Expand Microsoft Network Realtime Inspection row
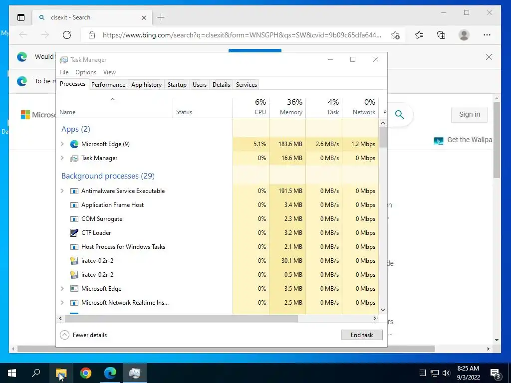 point(62,303)
